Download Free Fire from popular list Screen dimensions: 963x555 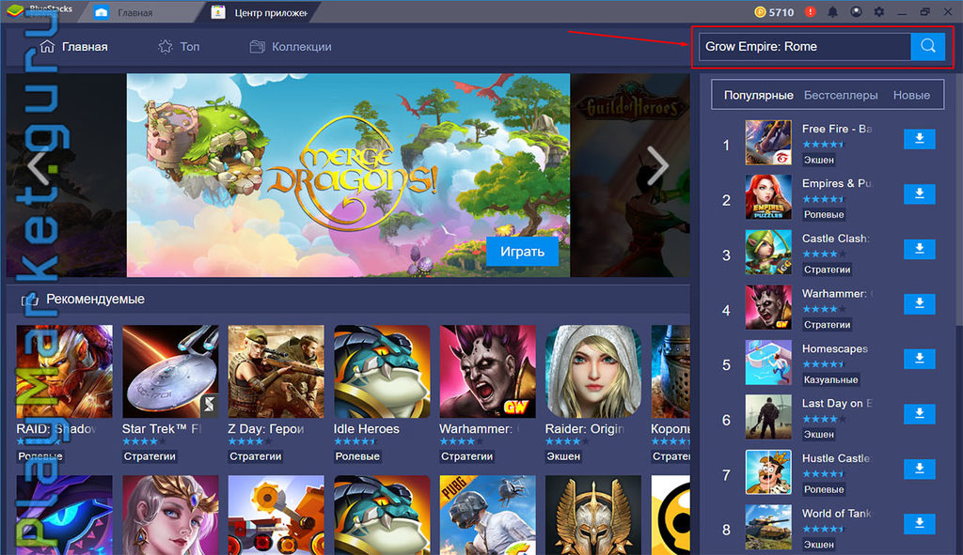coord(920,139)
